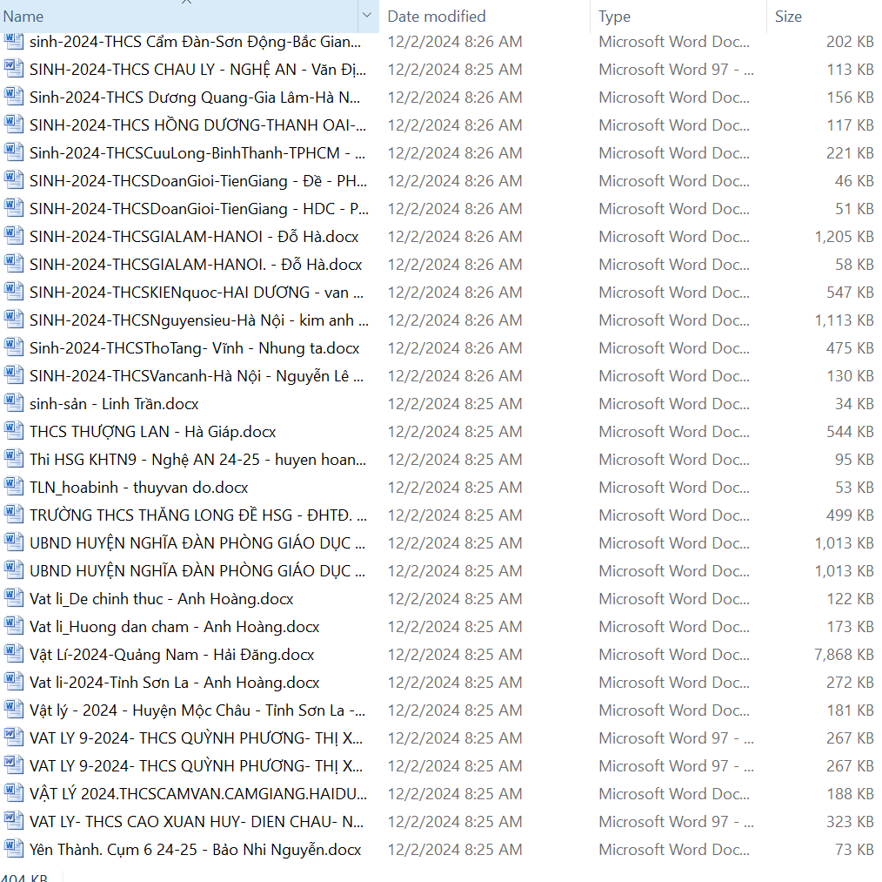
Task: Click the Word 97 icon of SINH-2024-THCS CHAU LY
Action: tap(14, 69)
